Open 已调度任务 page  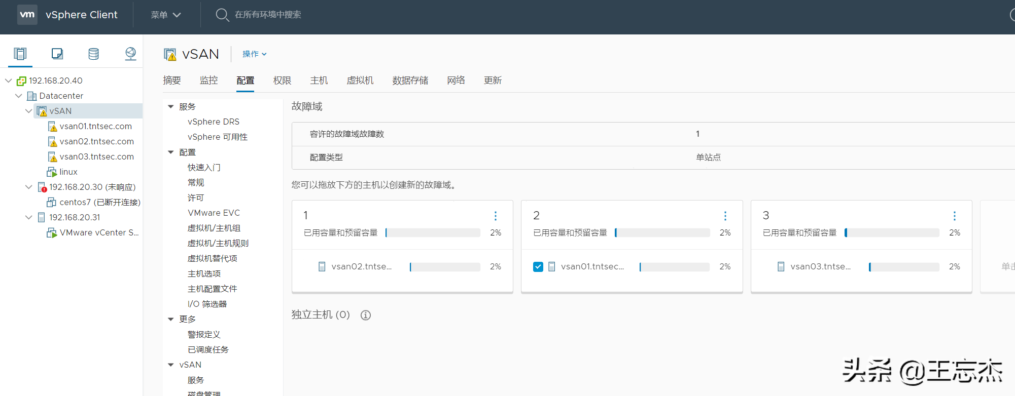coord(208,349)
